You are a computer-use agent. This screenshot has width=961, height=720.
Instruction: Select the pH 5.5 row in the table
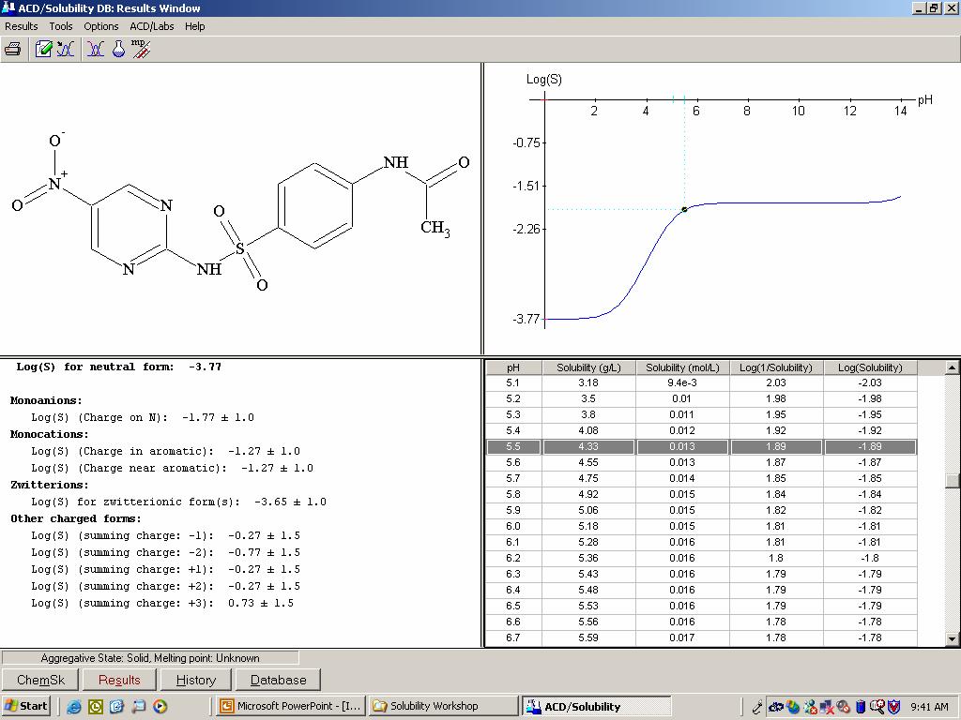click(701, 447)
